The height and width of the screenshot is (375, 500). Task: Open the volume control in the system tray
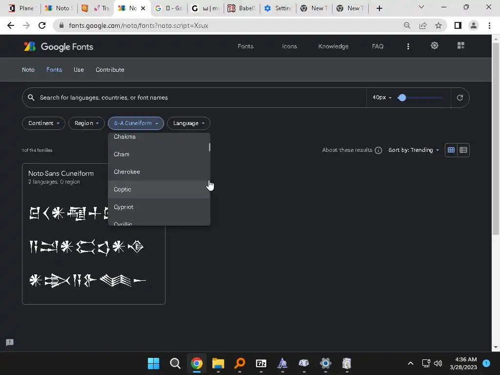tap(438, 363)
